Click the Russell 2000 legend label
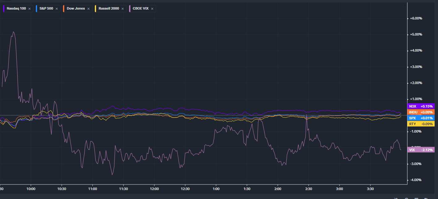Image resolution: width=438 pixels, height=199 pixels. (x=108, y=9)
